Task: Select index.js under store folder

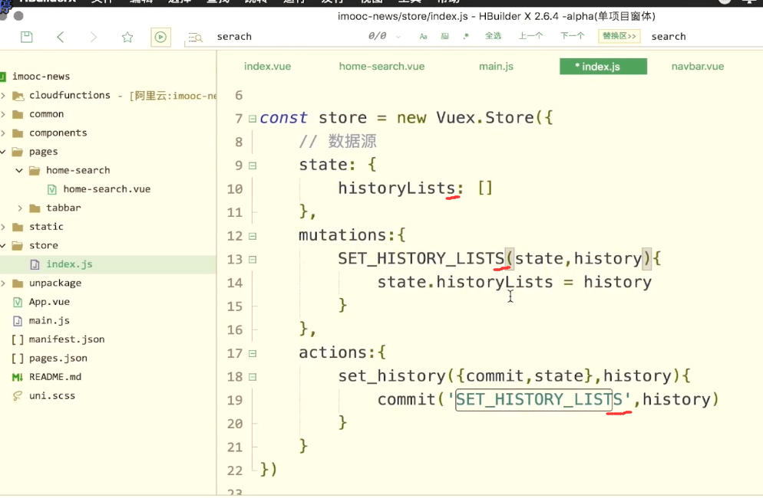Action: 69,264
